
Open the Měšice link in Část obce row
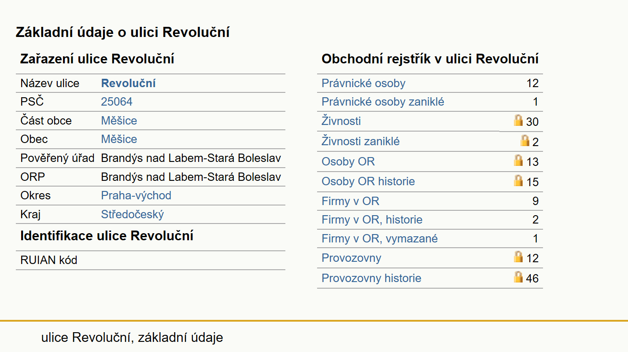coord(119,121)
